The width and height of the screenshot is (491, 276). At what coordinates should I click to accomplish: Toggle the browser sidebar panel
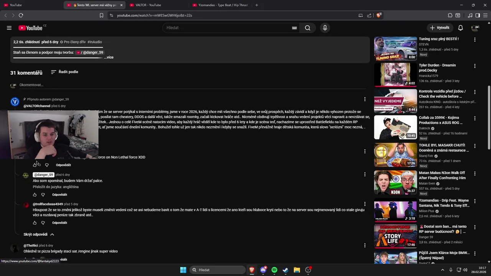[478, 15]
